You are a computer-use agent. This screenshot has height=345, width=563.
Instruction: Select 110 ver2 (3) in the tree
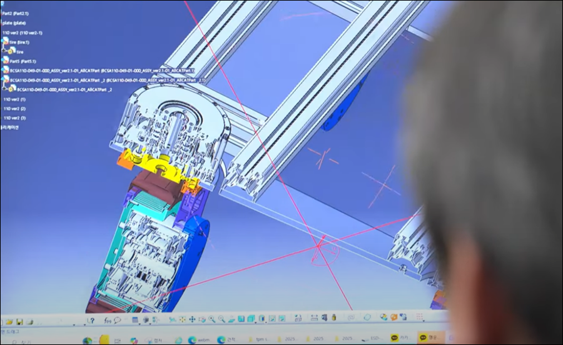coord(14,117)
